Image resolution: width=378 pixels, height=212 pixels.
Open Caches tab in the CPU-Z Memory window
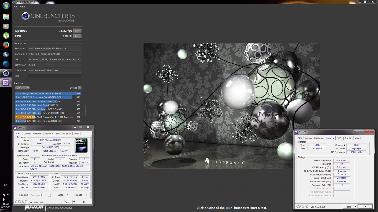click(x=308, y=138)
